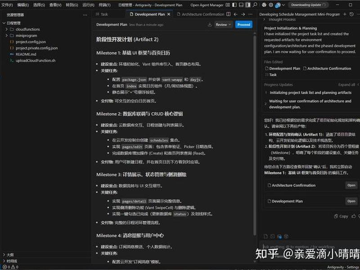Screen dimensions: 360x270
Task: Click the document scrollbar in Development Plan
Action: click(x=254, y=135)
